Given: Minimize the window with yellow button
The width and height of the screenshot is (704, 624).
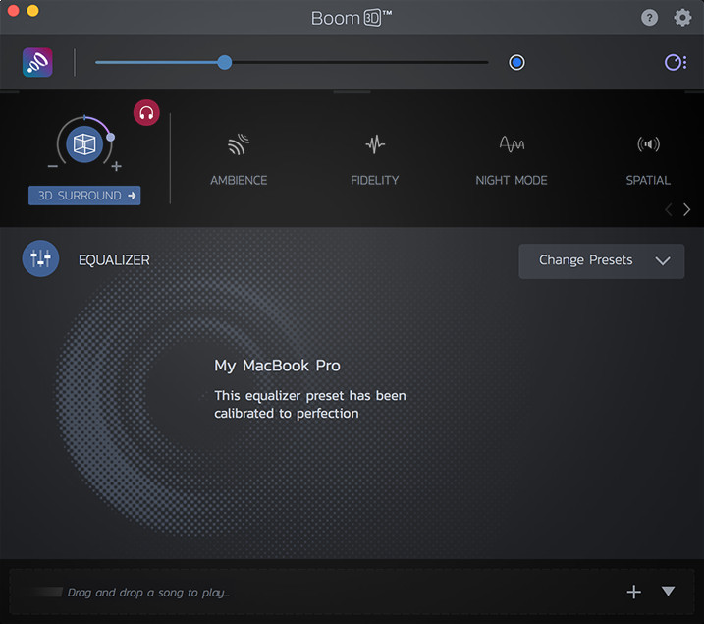Looking at the screenshot, I should (32, 10).
